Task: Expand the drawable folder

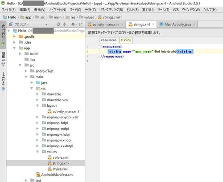Action: tap(37, 94)
